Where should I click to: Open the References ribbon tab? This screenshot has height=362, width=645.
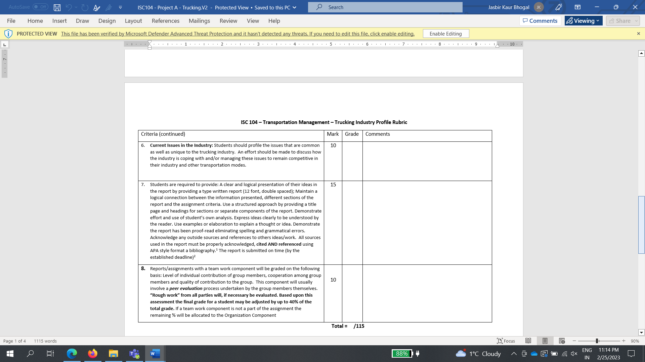coord(165,21)
